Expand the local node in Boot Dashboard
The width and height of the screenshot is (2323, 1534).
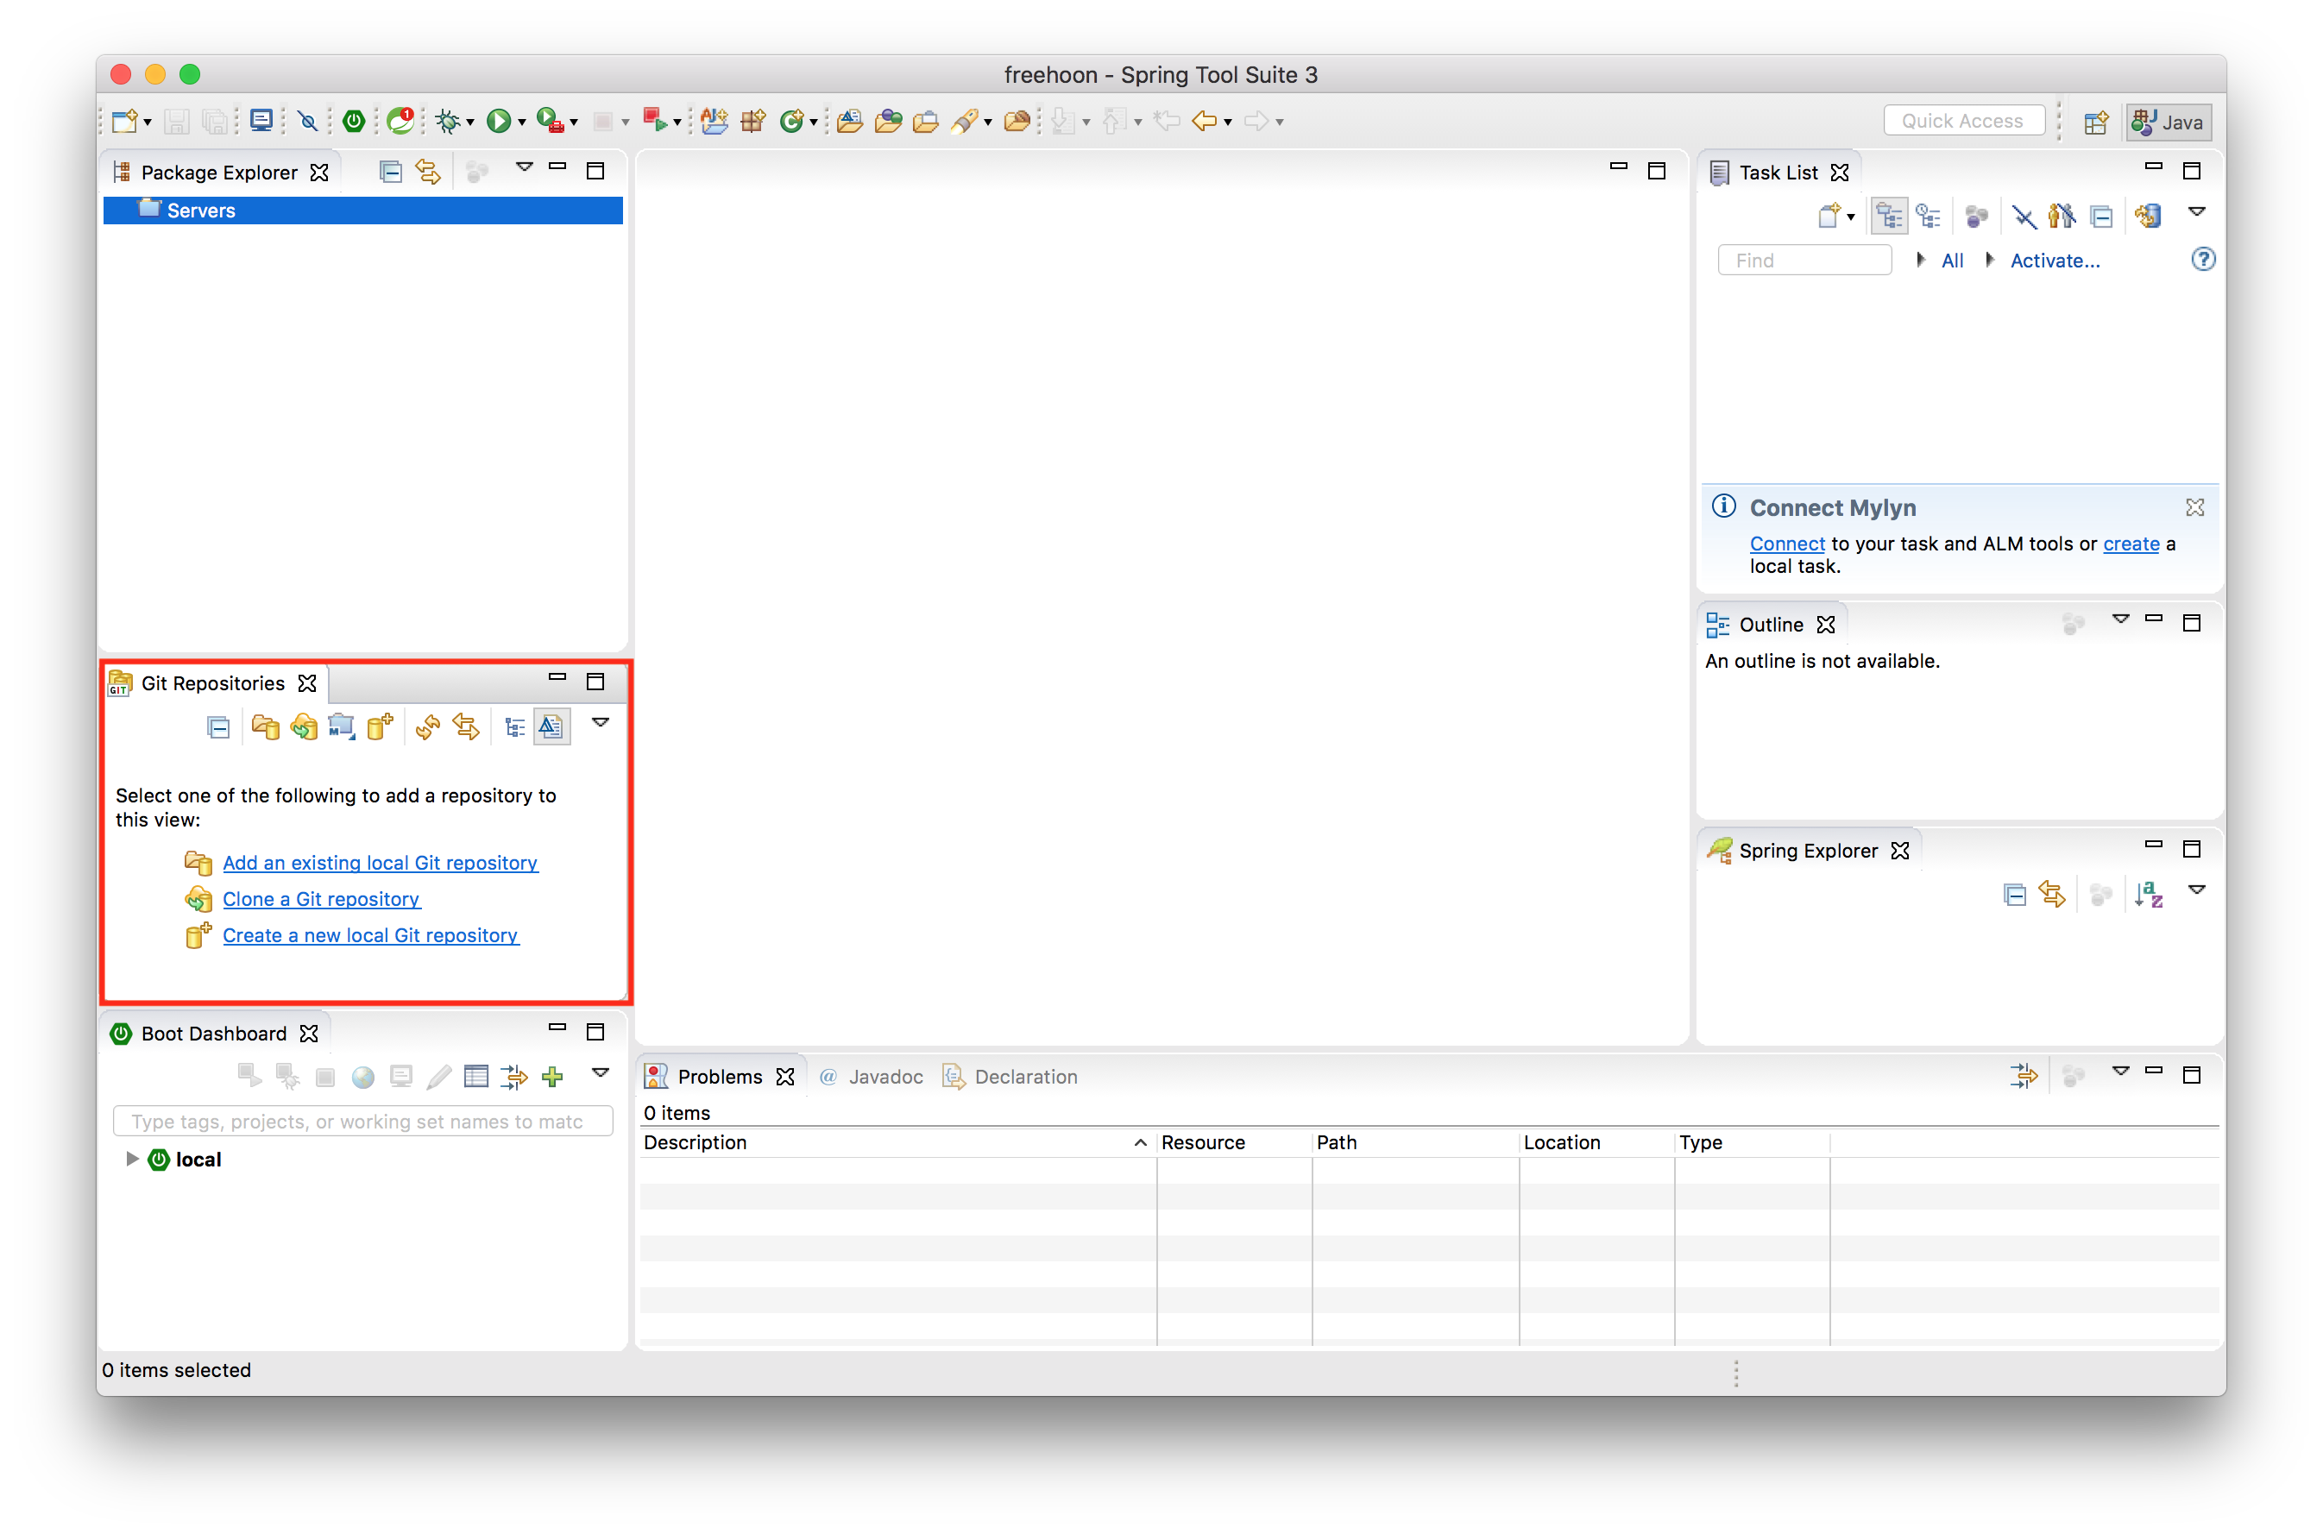132,1160
